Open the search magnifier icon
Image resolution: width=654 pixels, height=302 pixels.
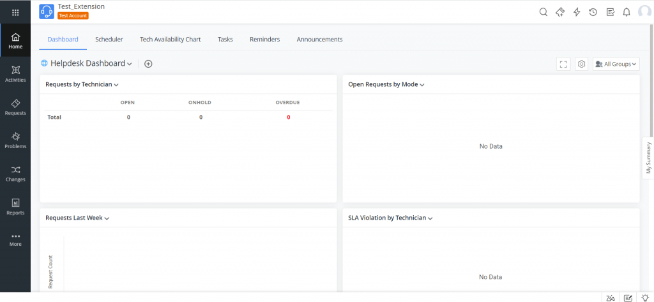tap(543, 12)
